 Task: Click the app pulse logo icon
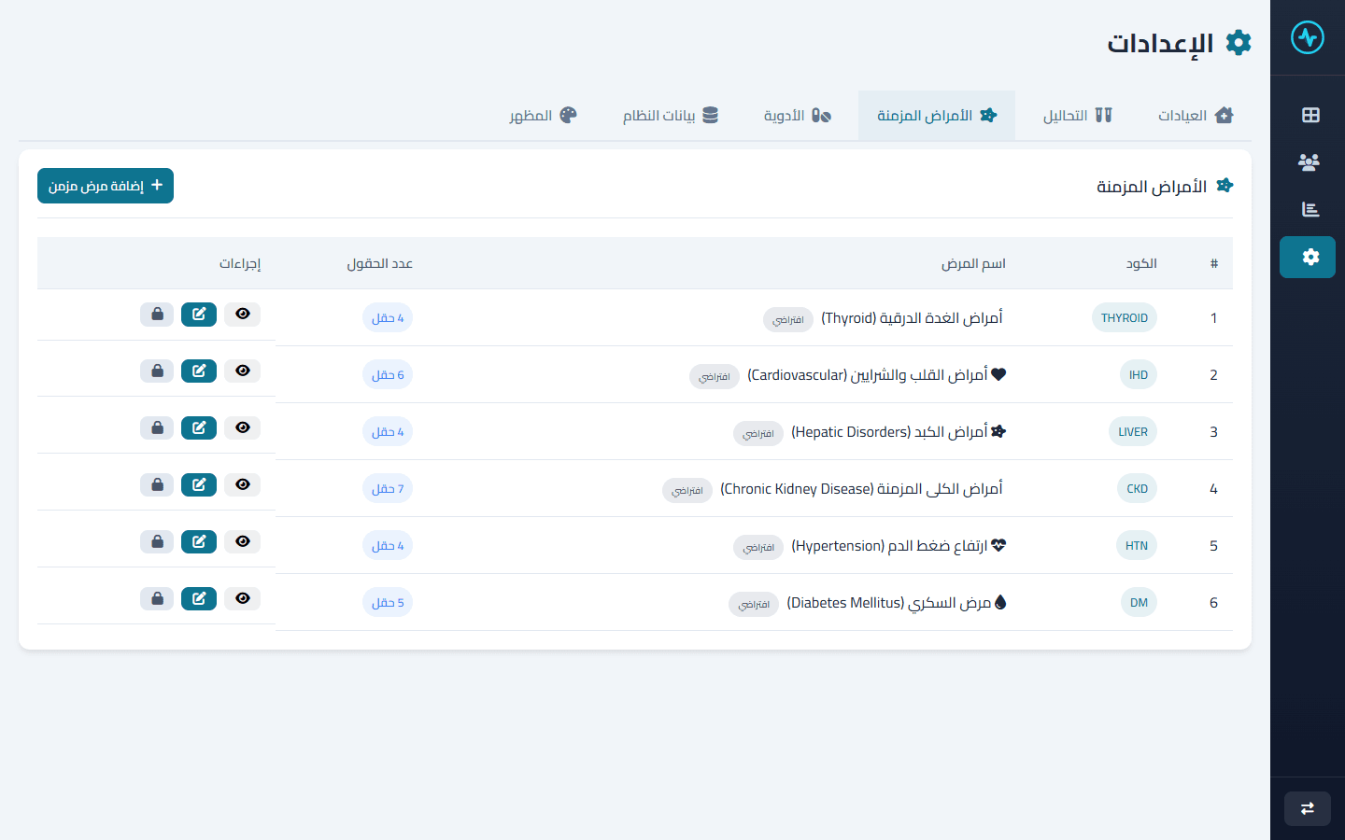click(1308, 37)
